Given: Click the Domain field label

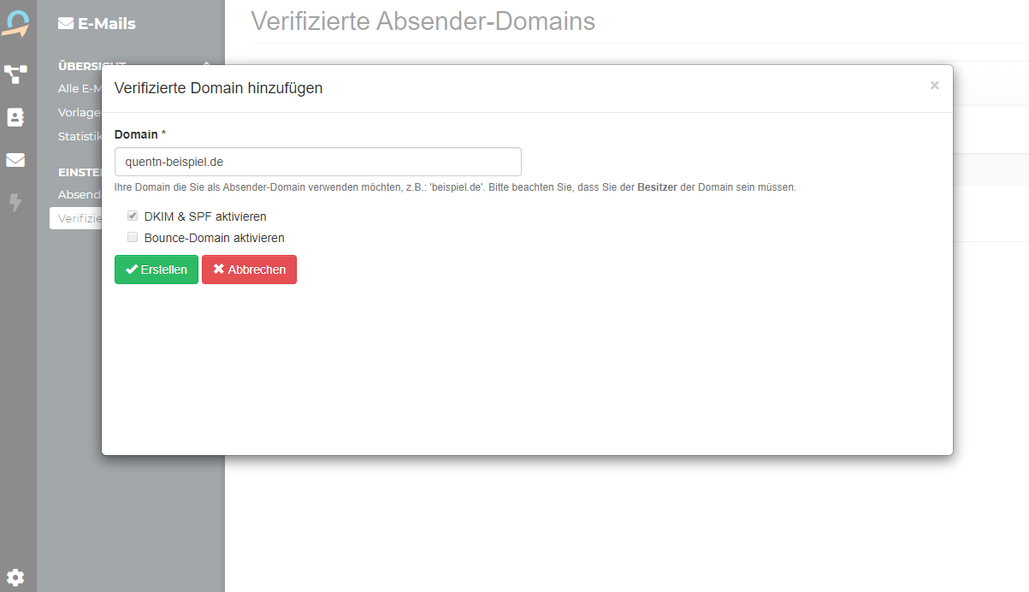Looking at the screenshot, I should 139,134.
